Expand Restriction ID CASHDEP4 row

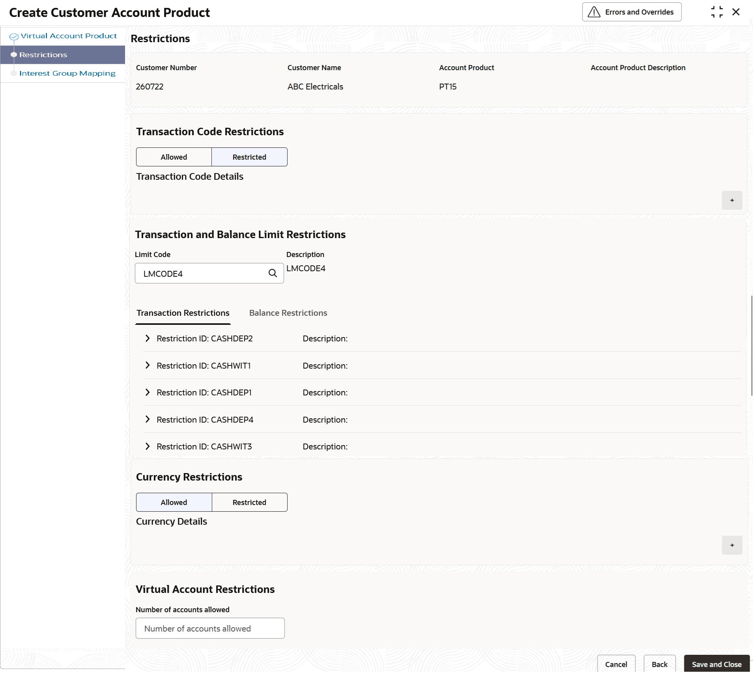(x=148, y=419)
